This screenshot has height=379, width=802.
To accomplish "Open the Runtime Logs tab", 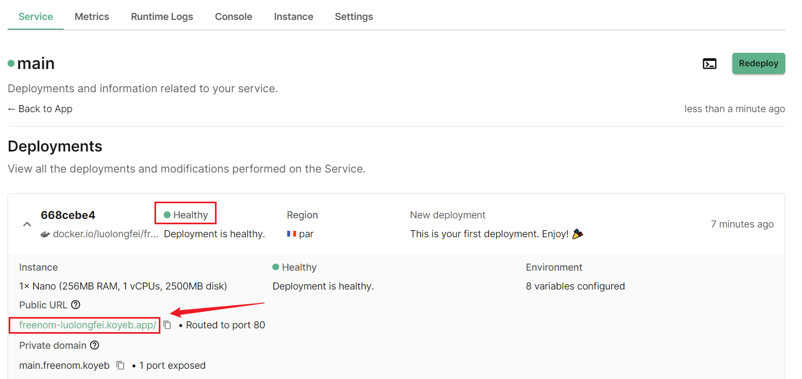I will (162, 17).
